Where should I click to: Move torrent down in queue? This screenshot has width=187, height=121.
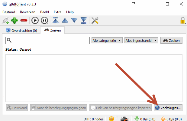[x=74, y=20]
